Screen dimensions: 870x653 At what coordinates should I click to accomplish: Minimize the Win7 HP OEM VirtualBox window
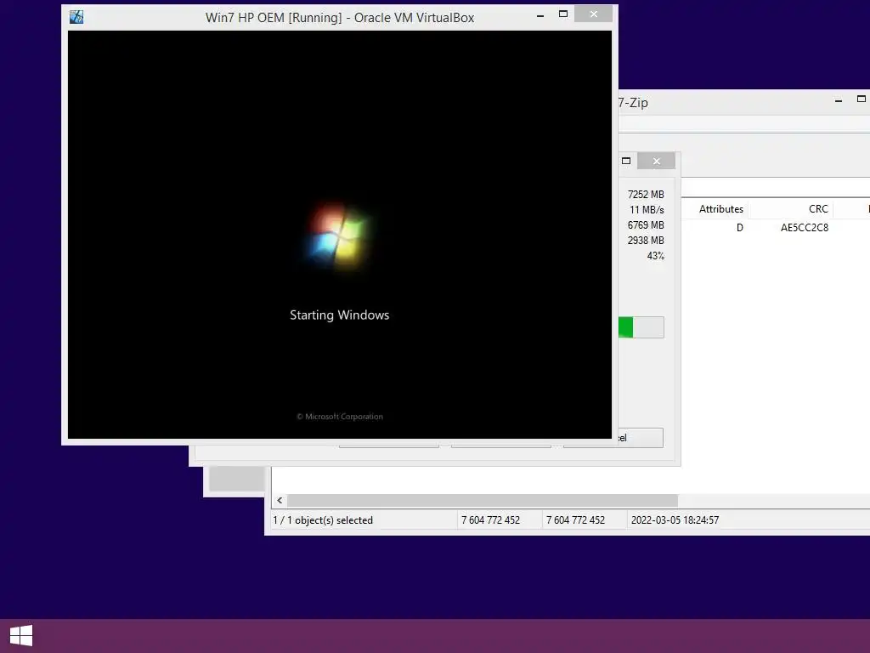coord(540,16)
